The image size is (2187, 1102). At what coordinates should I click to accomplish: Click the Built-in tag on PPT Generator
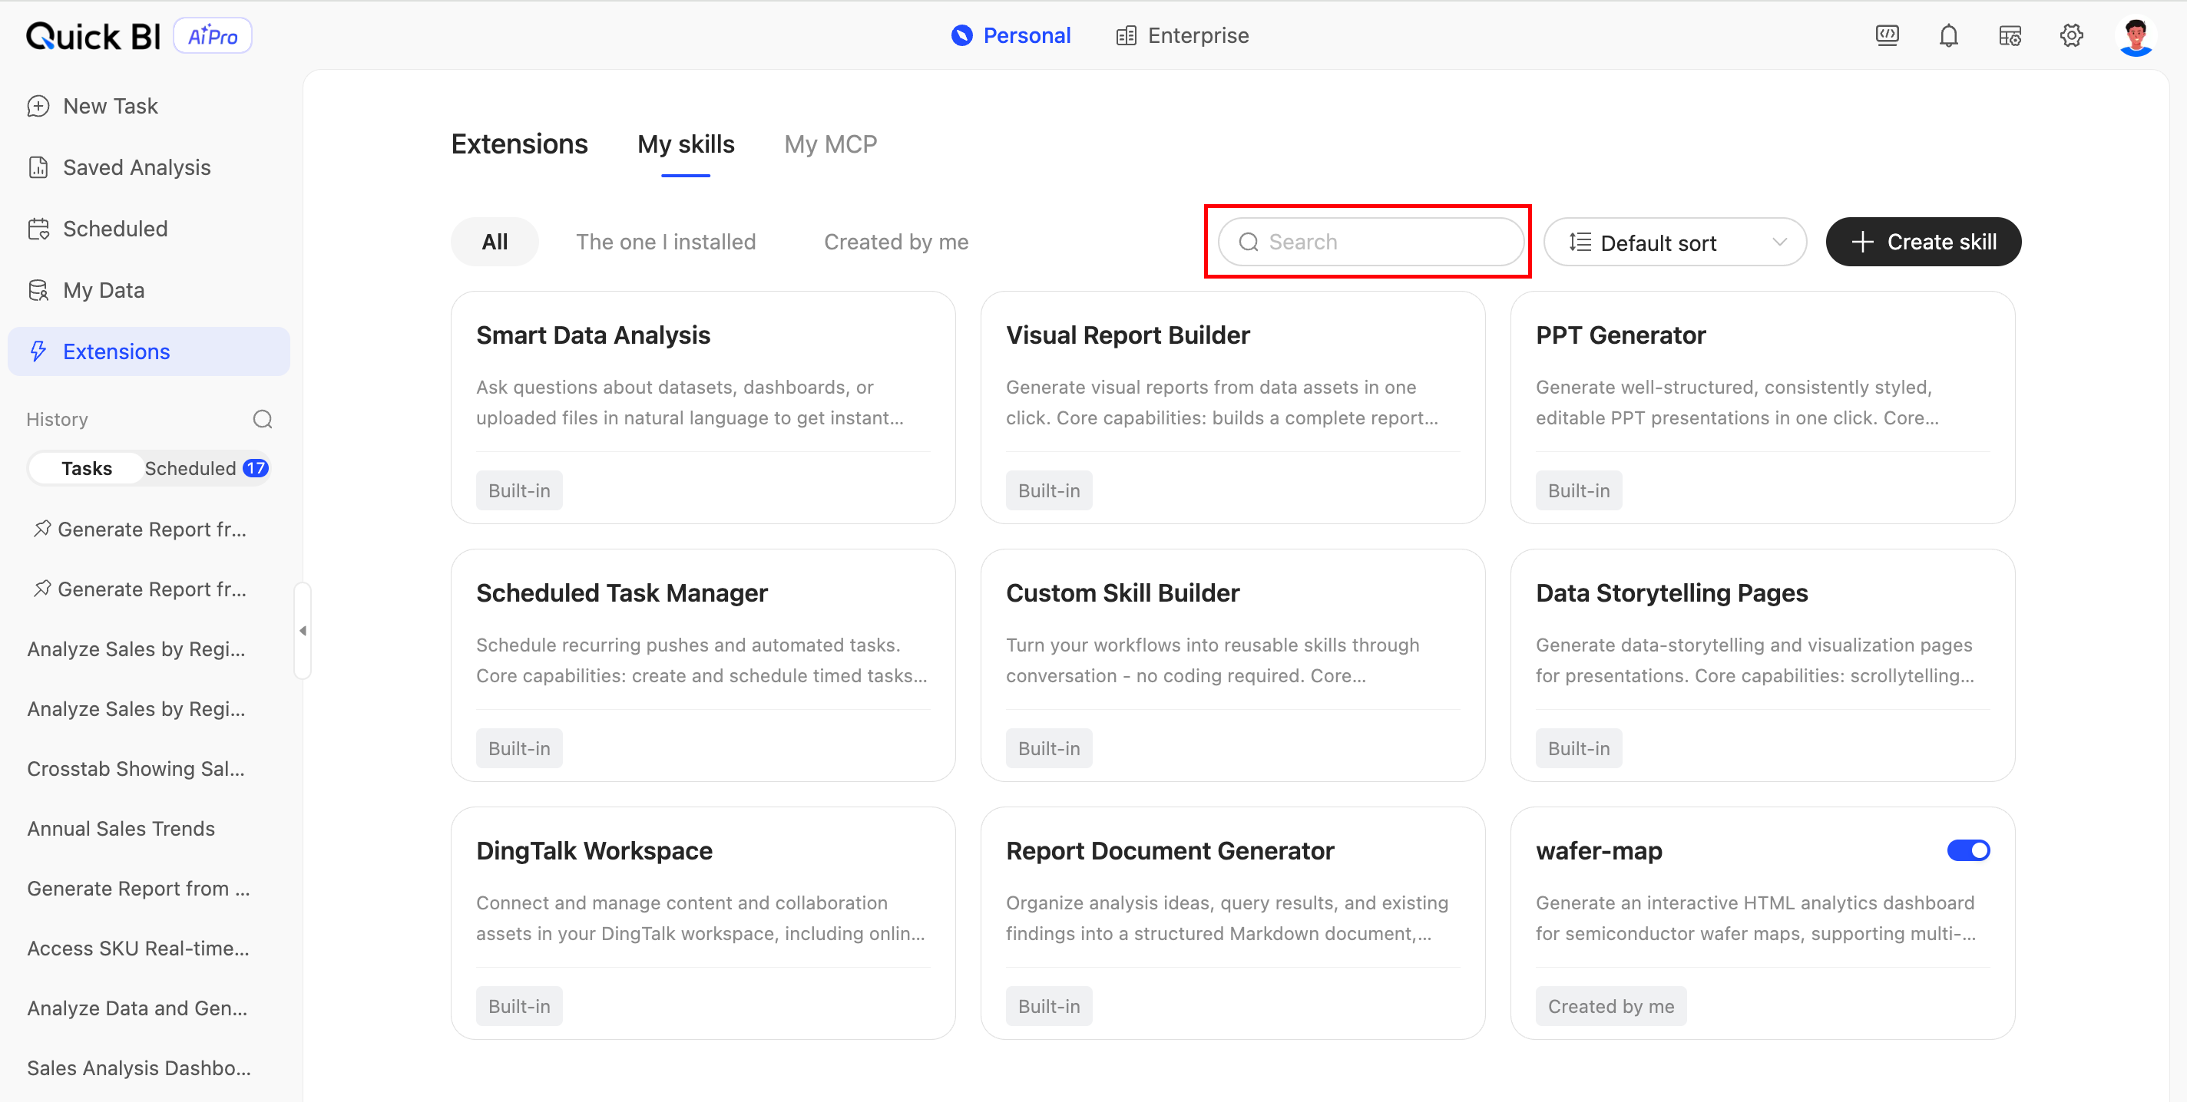point(1578,490)
